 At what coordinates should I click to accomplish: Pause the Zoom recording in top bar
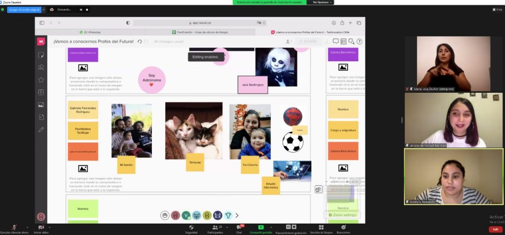[81, 10]
